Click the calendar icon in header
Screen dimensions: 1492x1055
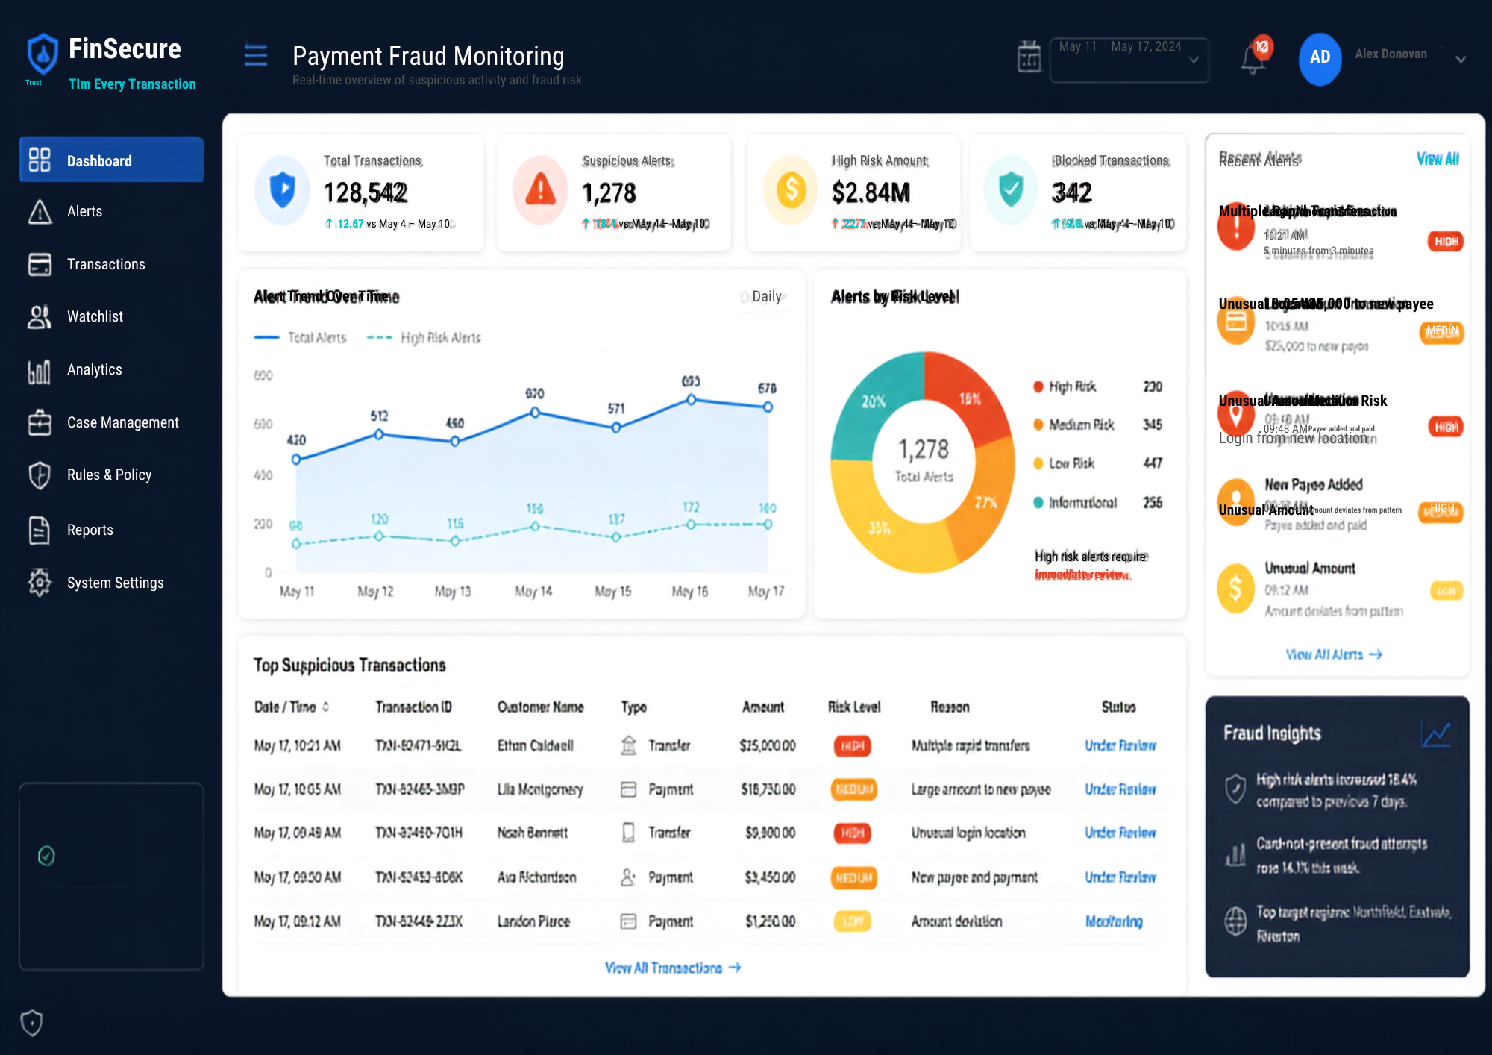pos(1029,57)
